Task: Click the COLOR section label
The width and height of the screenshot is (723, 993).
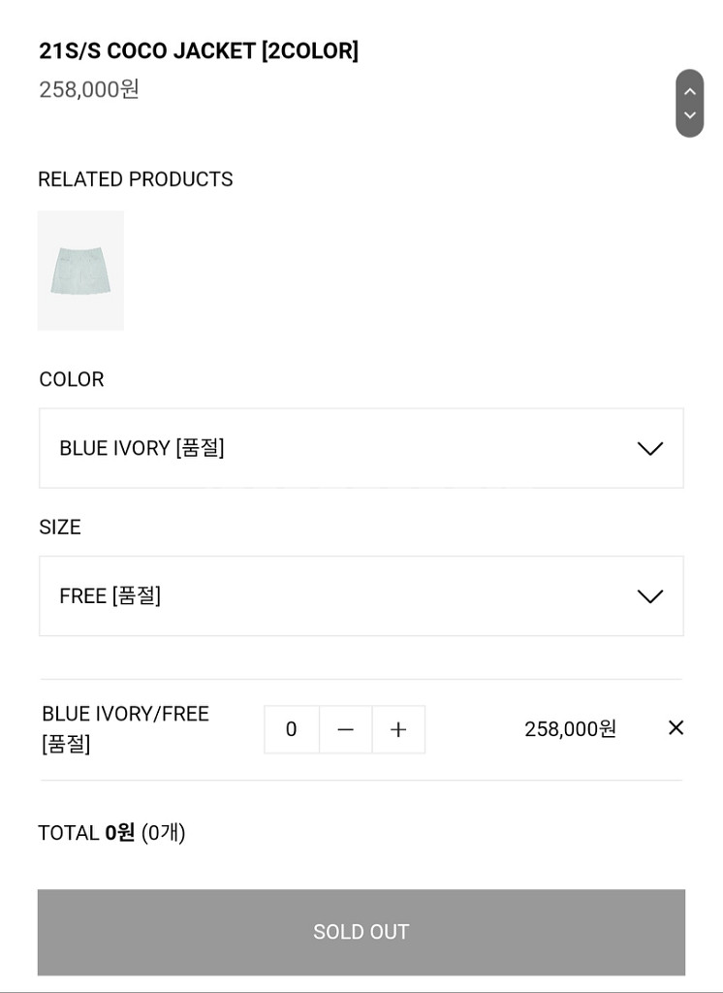Action: (x=72, y=379)
